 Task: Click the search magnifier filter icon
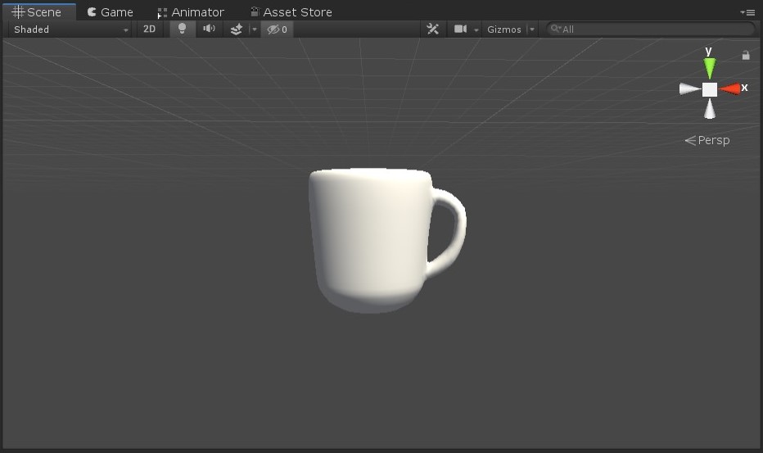tap(556, 29)
